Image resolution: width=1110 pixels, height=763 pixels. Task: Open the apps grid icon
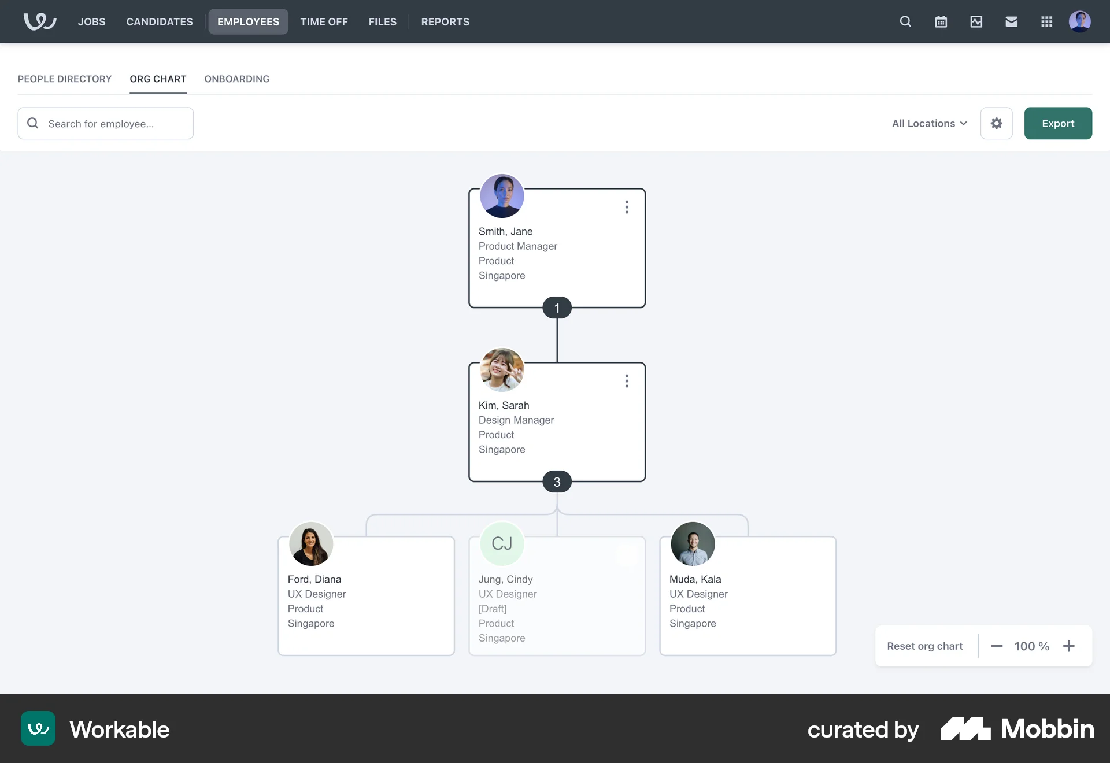pyautogui.click(x=1047, y=21)
